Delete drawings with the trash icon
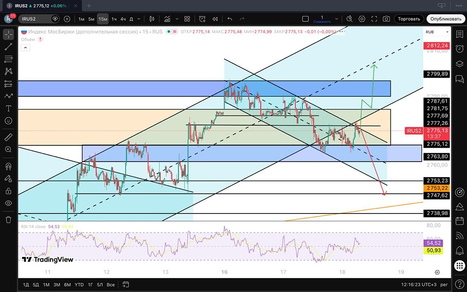 coord(8,219)
